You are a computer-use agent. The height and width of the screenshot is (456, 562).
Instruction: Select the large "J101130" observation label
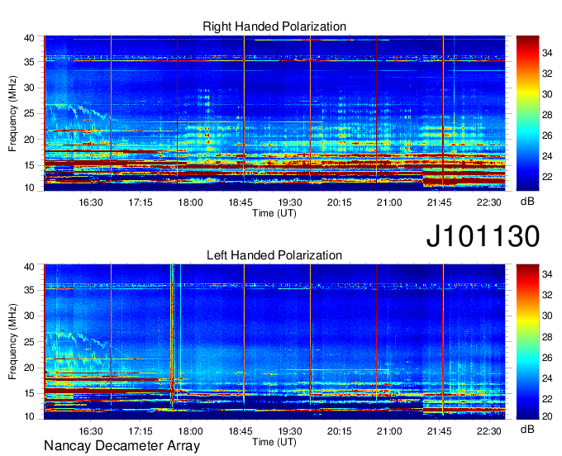tap(483, 235)
